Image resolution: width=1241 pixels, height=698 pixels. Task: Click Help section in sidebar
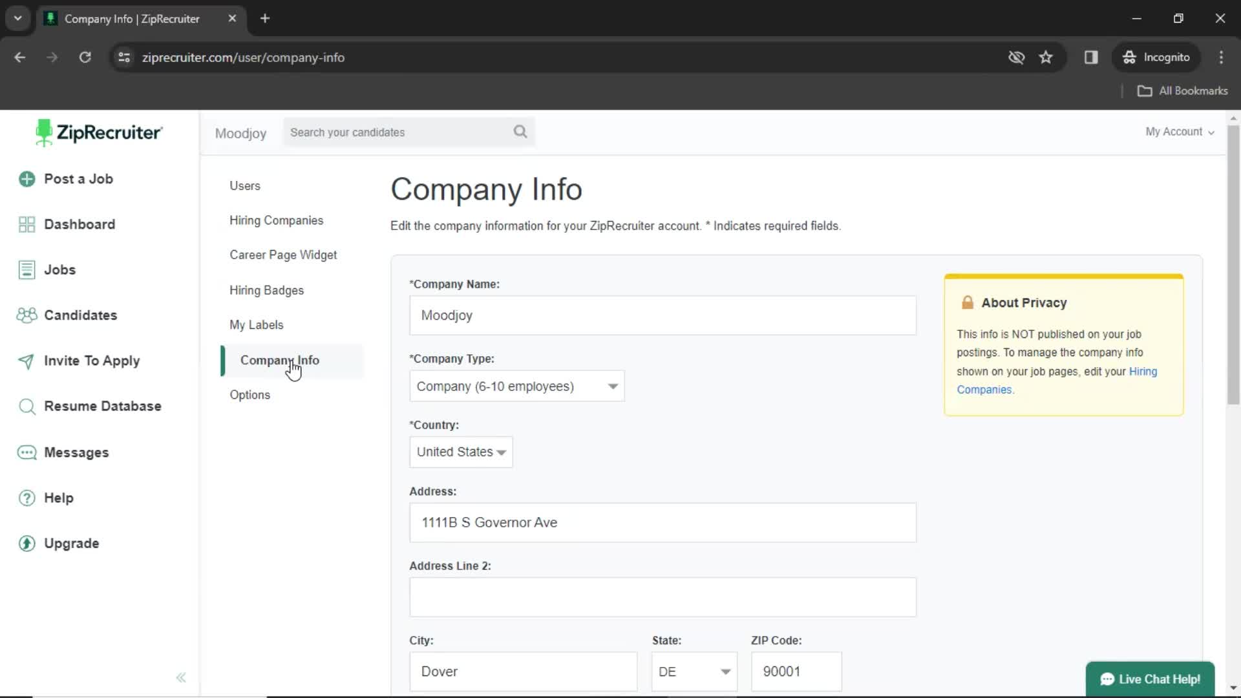click(x=57, y=498)
